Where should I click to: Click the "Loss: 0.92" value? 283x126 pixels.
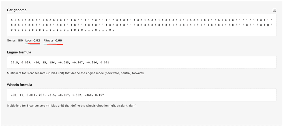(33, 41)
